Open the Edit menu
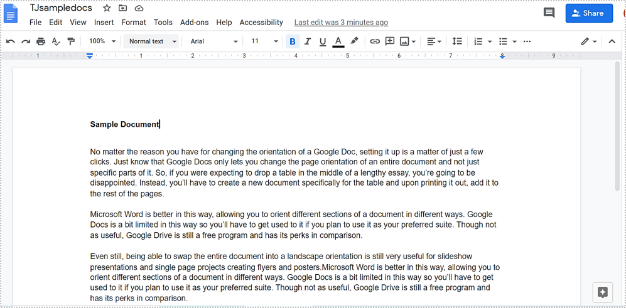626x308 pixels. pos(55,23)
